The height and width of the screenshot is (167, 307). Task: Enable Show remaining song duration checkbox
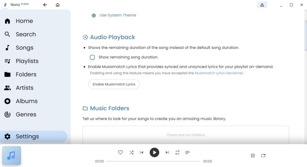tap(92, 57)
